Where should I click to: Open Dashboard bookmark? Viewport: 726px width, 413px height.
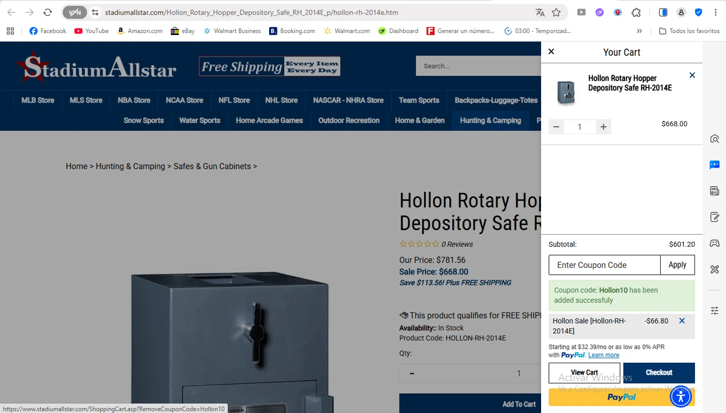[x=398, y=31]
